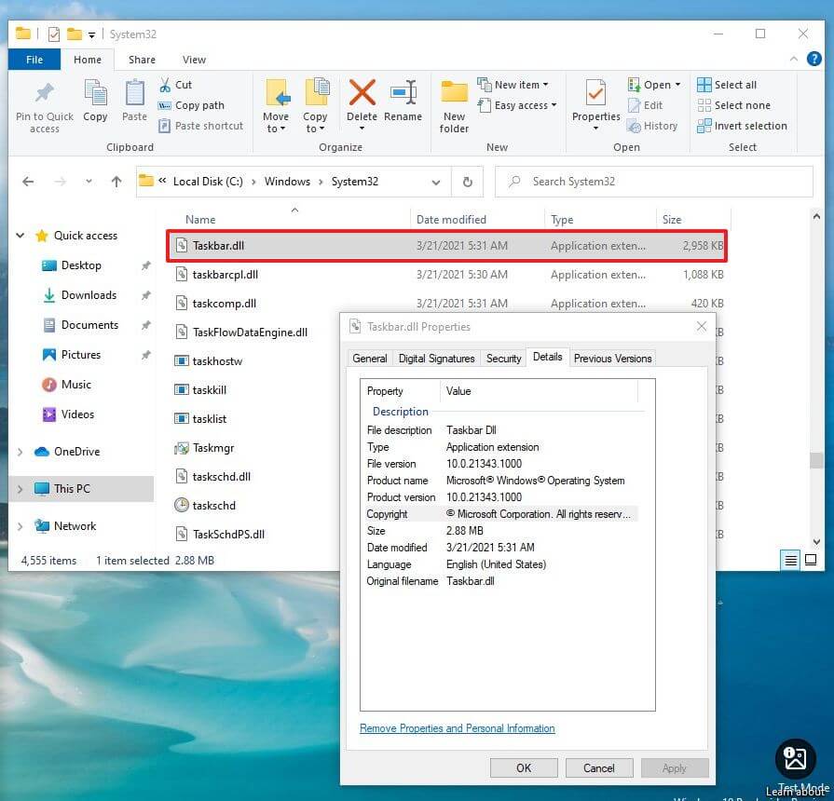
Task: Switch to the View ribbon tab
Action: (194, 60)
